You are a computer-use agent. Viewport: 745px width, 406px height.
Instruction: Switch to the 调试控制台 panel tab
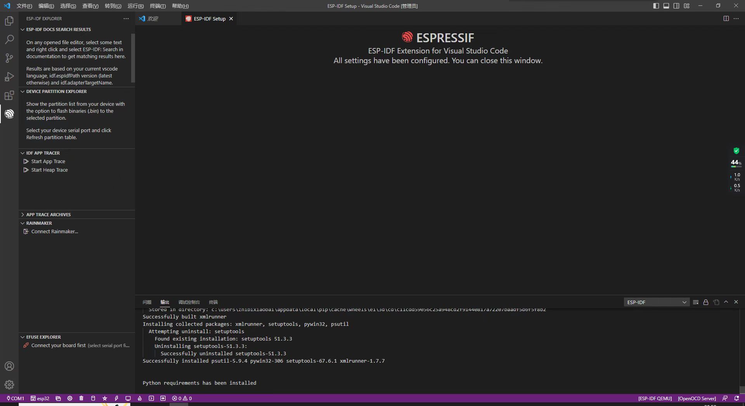tap(189, 302)
